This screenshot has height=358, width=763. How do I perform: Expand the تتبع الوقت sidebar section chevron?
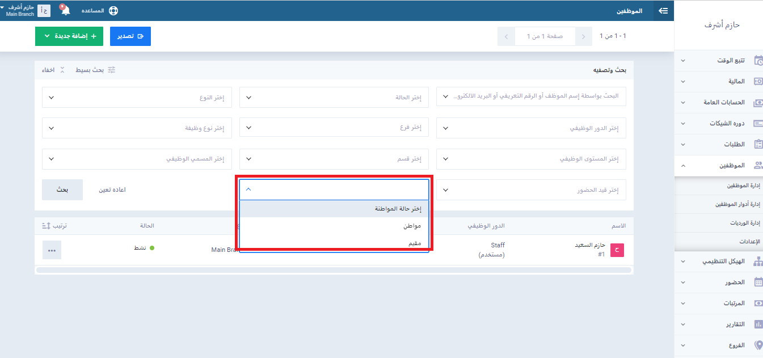click(682, 60)
